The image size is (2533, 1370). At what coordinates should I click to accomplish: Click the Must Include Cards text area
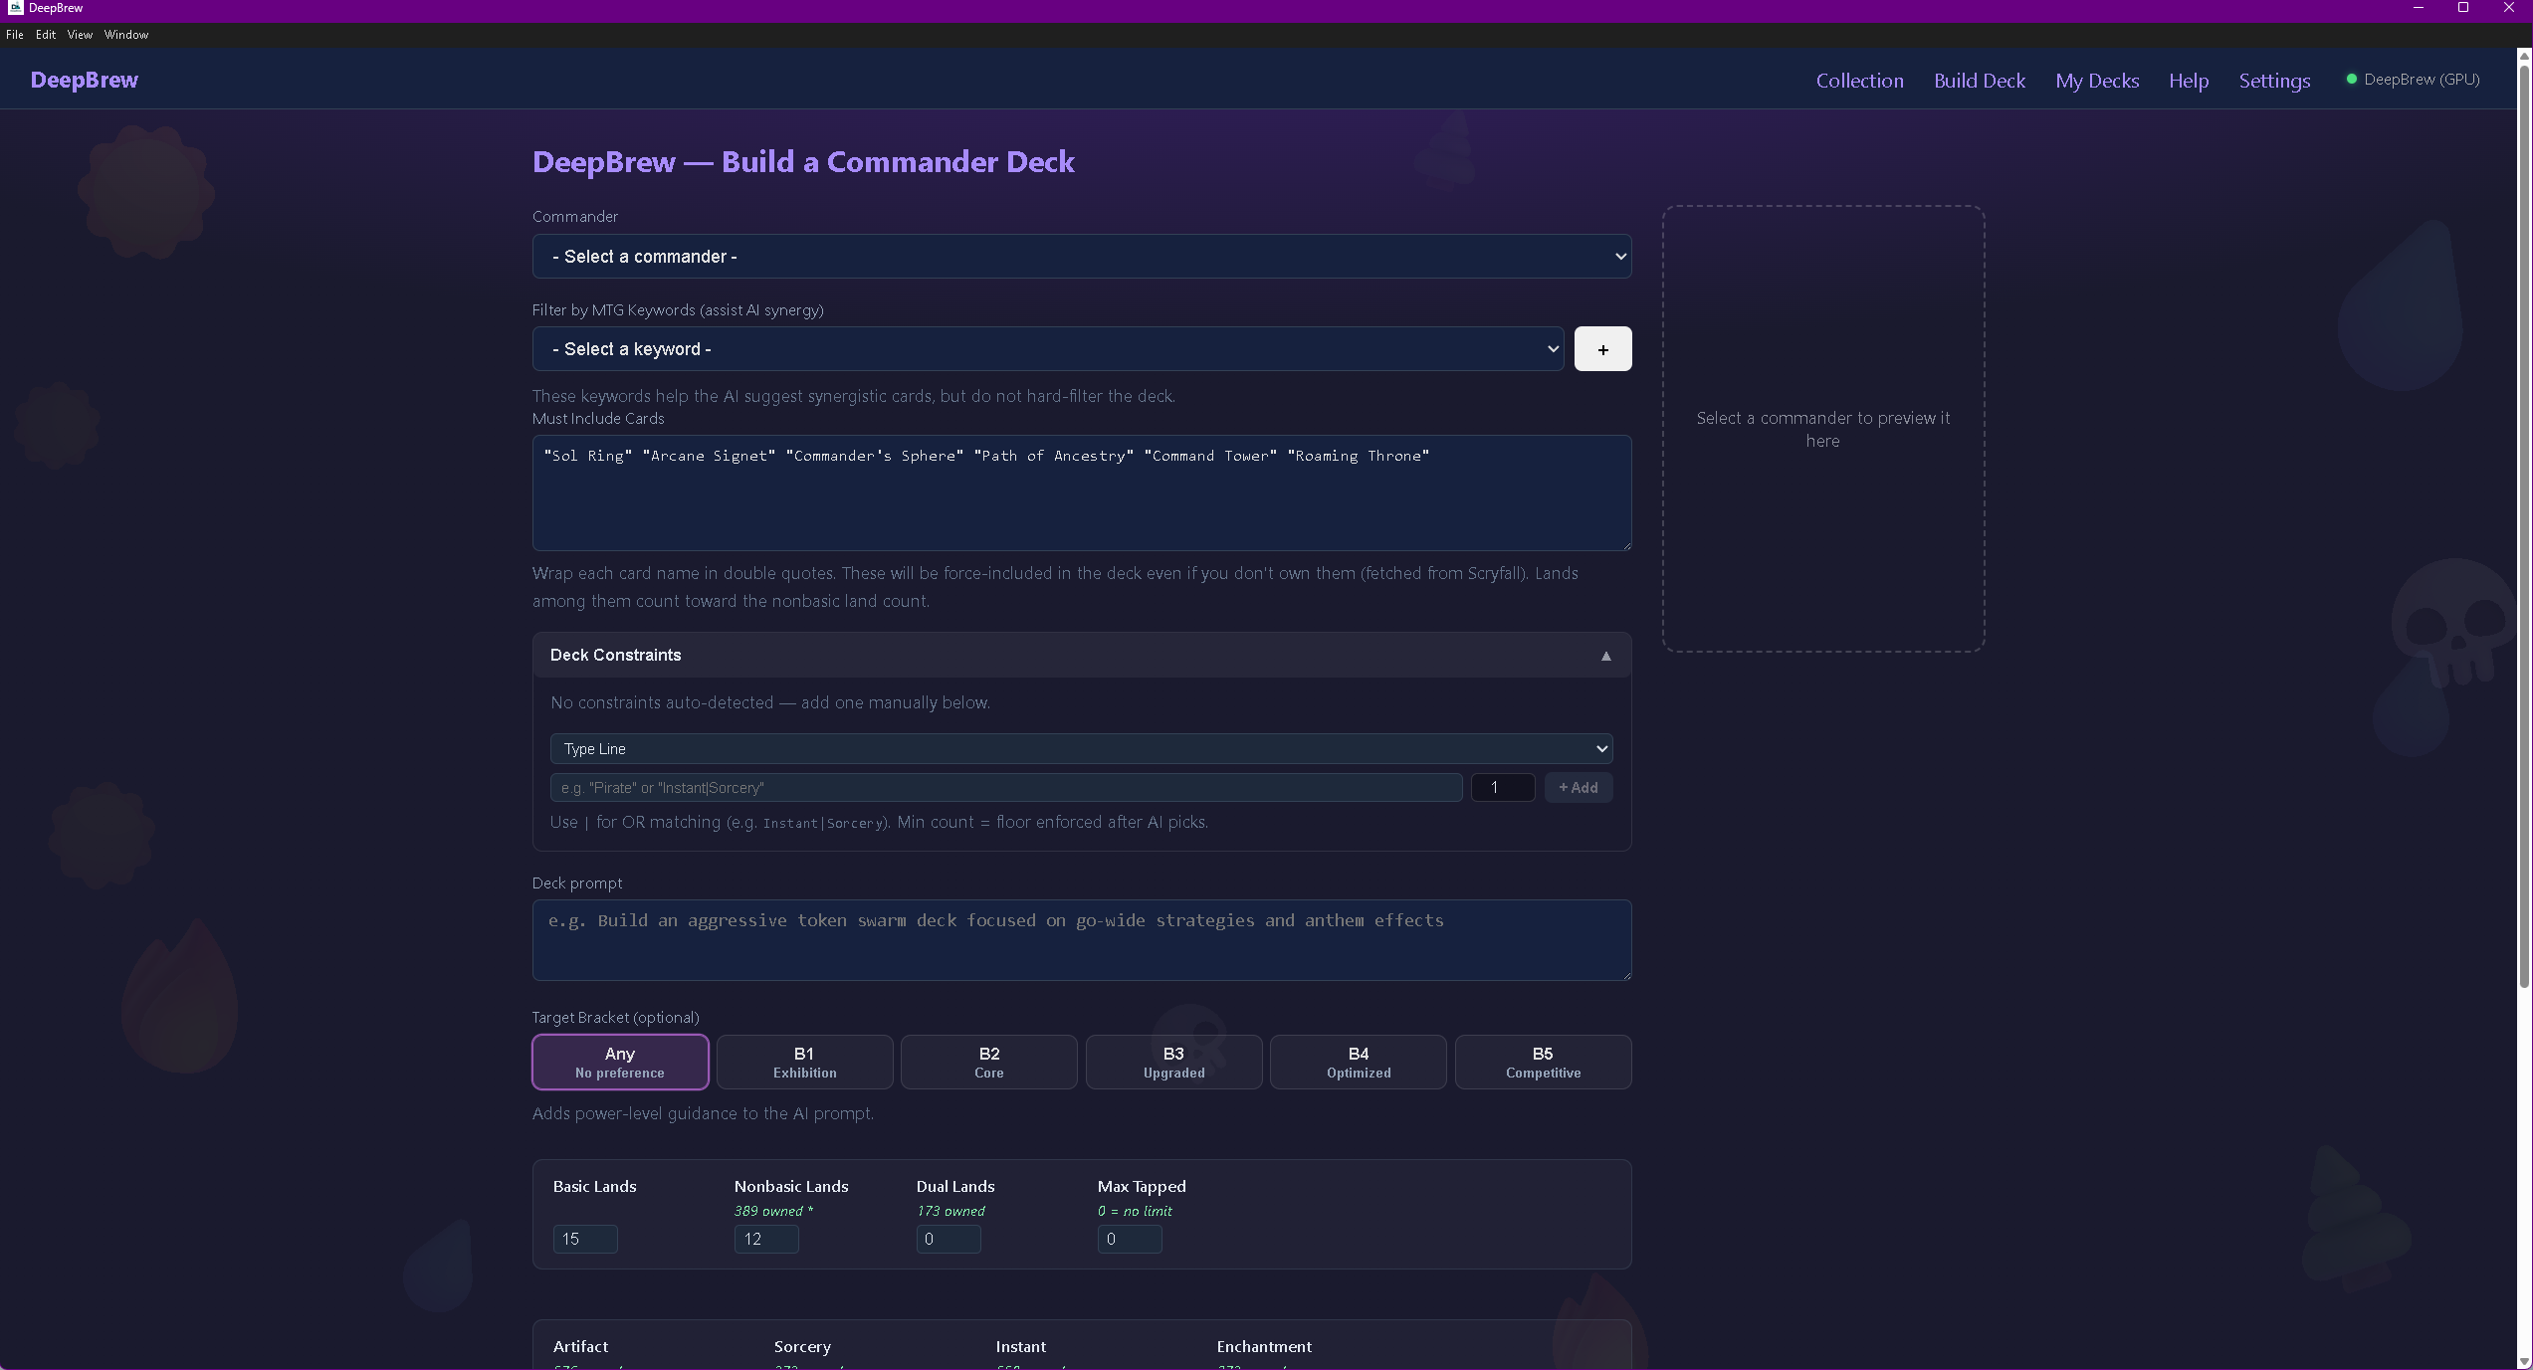pos(1082,493)
